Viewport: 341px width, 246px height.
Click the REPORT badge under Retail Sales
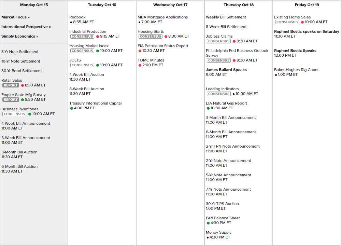[x=11, y=85]
